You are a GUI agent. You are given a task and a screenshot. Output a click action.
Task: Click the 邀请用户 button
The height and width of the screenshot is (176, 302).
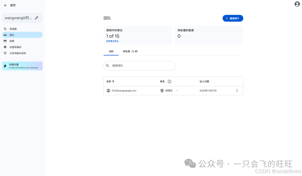233,18
